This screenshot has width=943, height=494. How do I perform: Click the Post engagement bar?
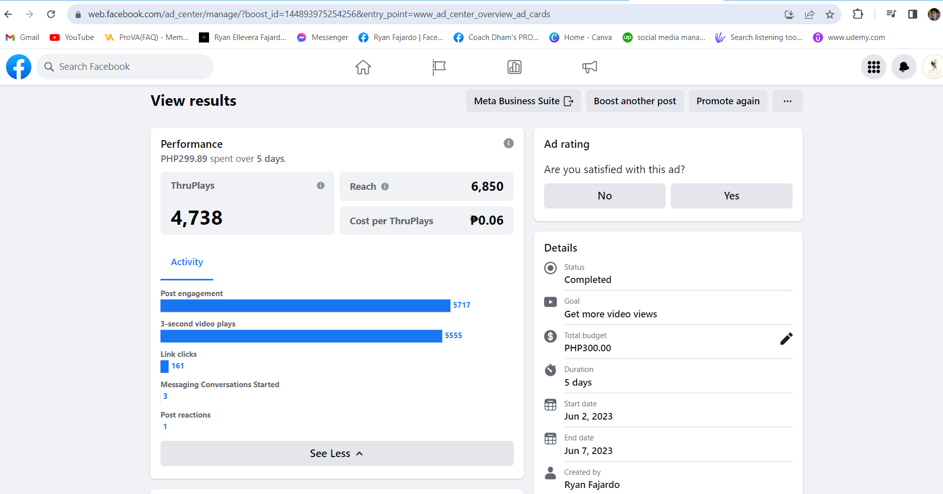coord(305,306)
